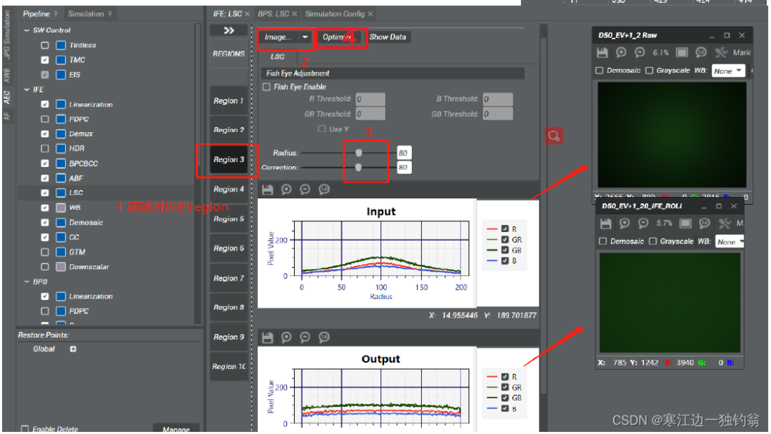Save image in D50_EV+1_20_IFE_ROLI window

click(606, 223)
